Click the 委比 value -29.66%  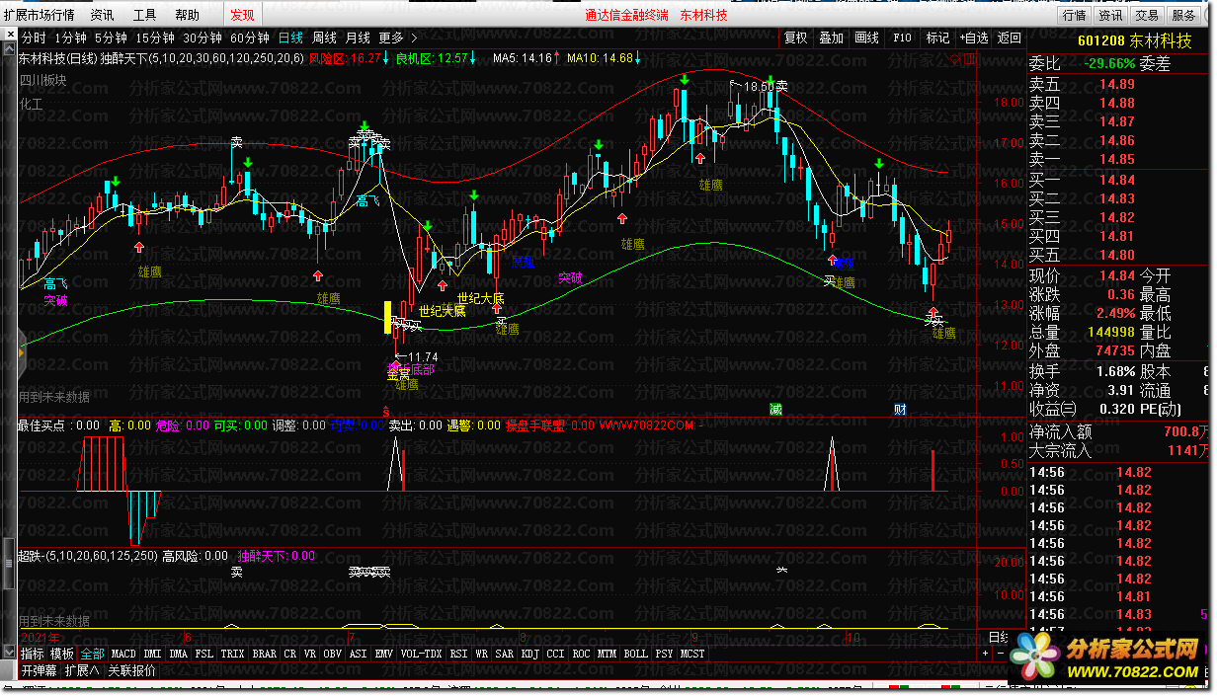tap(1109, 64)
